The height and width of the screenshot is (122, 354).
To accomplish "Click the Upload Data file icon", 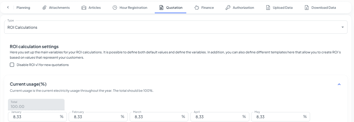I will [x=268, y=8].
